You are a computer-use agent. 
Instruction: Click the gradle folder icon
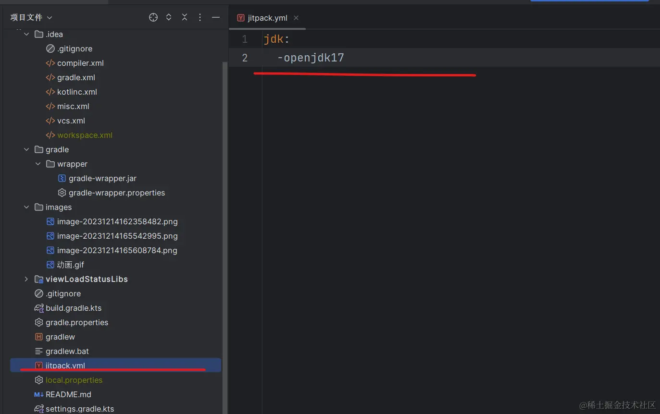(39, 149)
